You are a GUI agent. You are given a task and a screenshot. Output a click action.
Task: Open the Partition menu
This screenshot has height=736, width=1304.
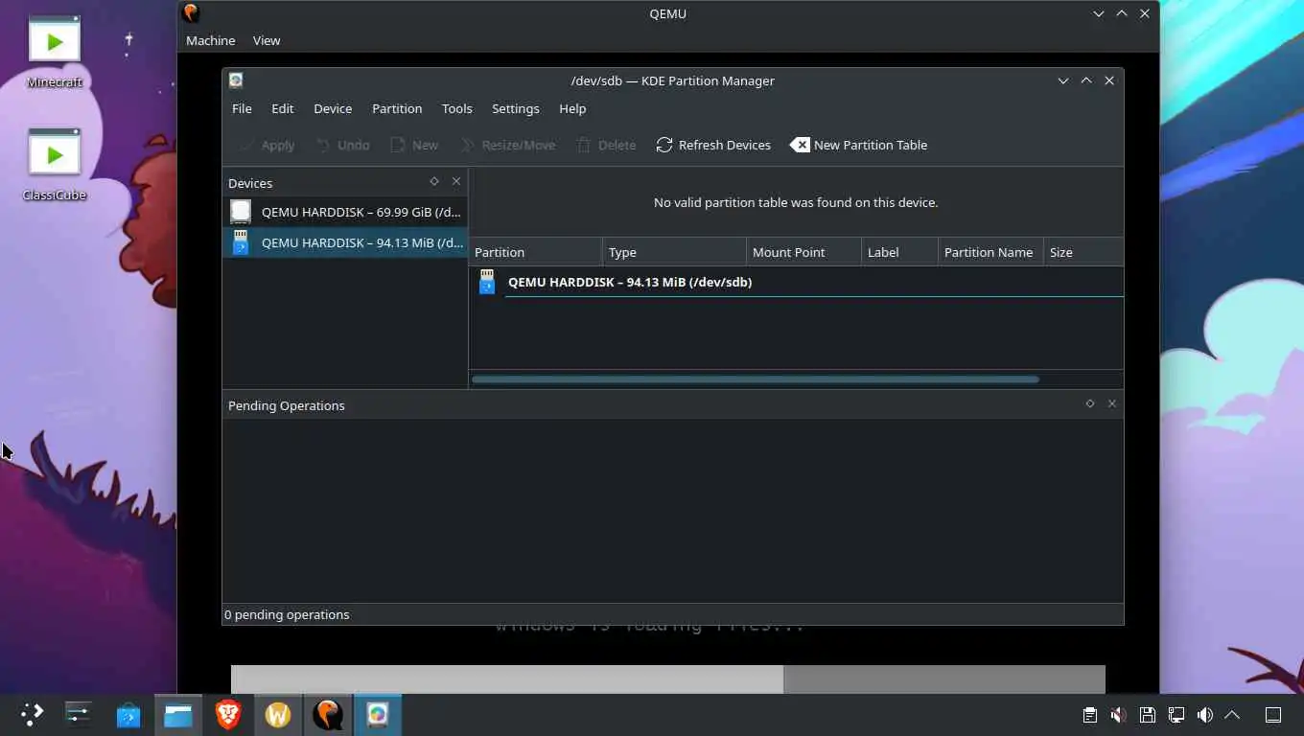click(397, 108)
